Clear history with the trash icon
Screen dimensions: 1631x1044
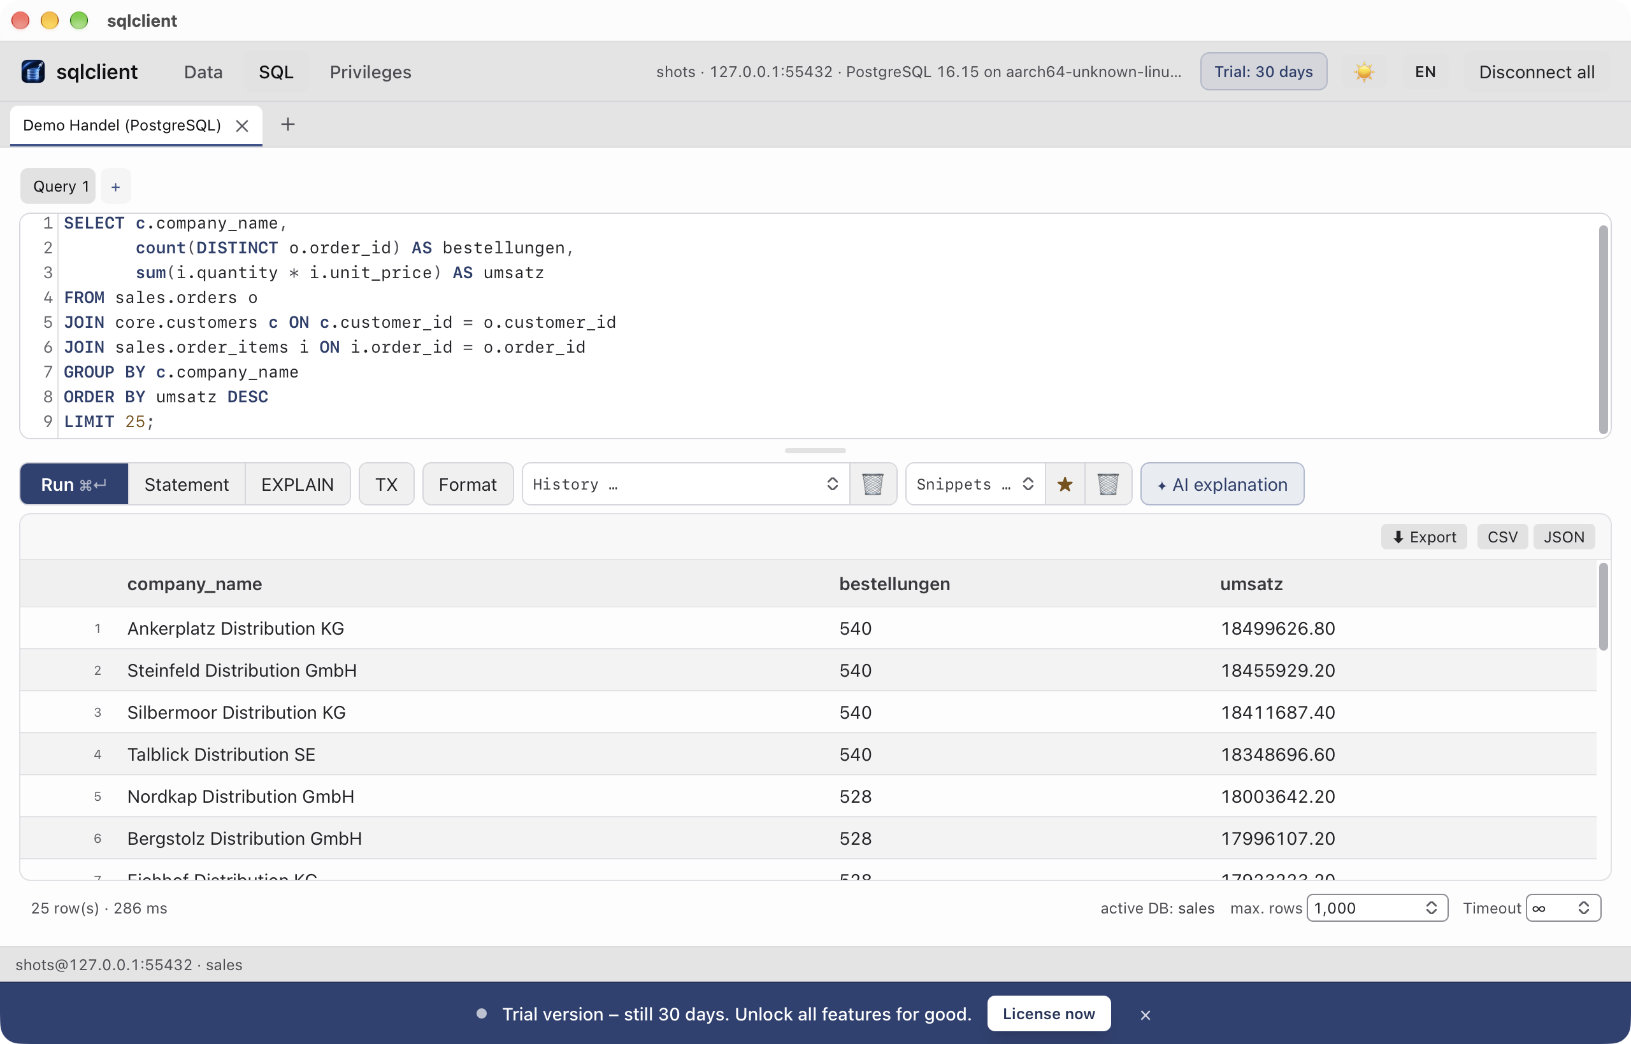[872, 484]
